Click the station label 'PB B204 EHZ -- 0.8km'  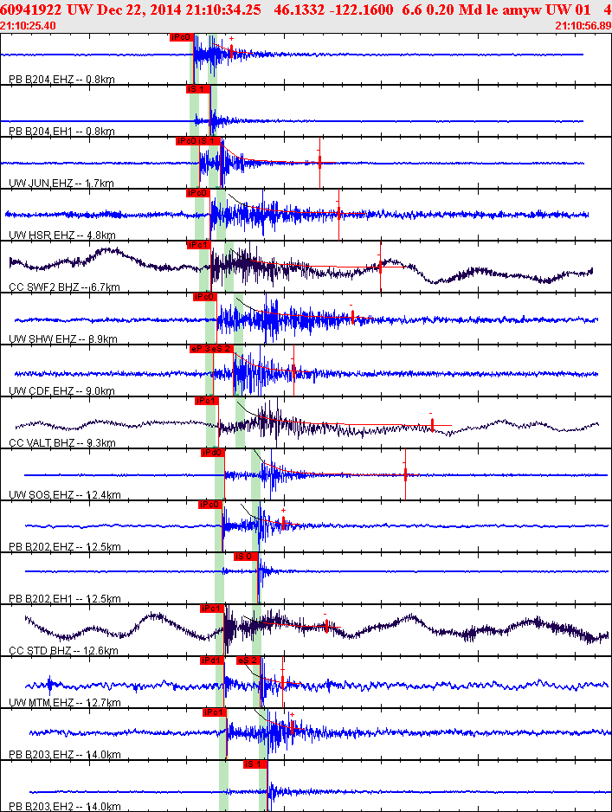coord(61,80)
